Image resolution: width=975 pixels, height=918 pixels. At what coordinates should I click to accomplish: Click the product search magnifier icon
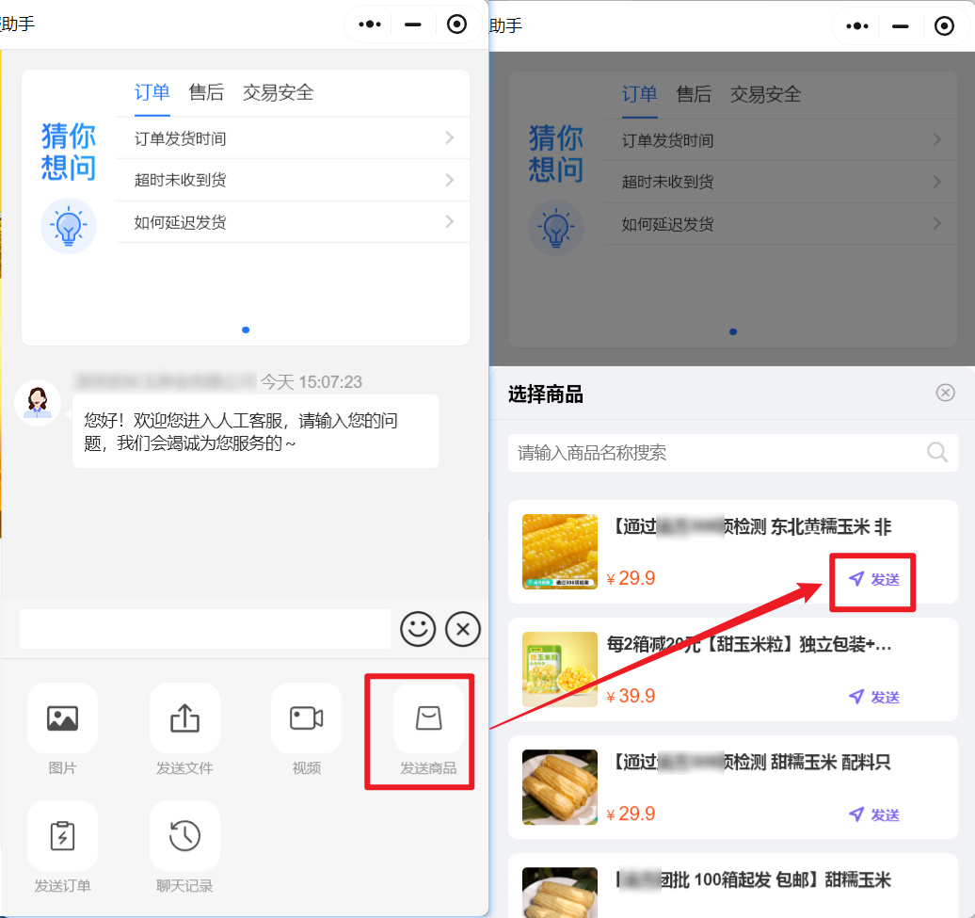[937, 452]
